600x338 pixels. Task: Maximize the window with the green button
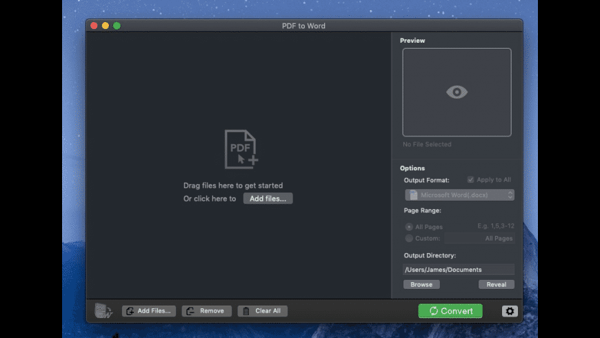click(x=117, y=26)
